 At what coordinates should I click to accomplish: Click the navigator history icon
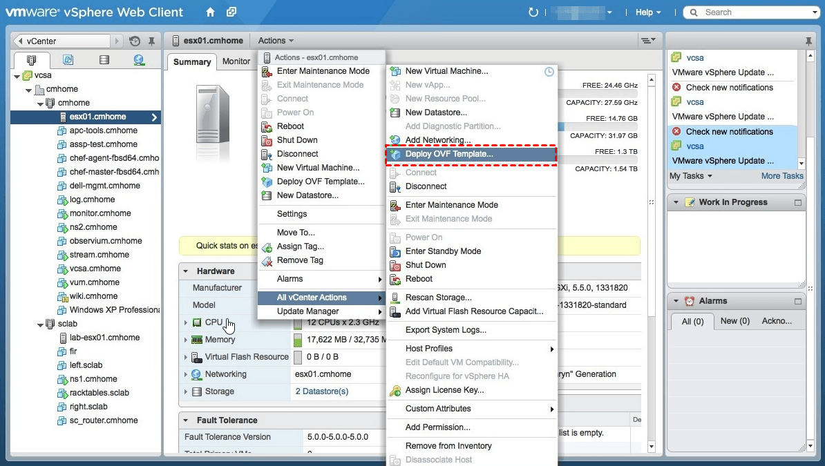coord(135,41)
